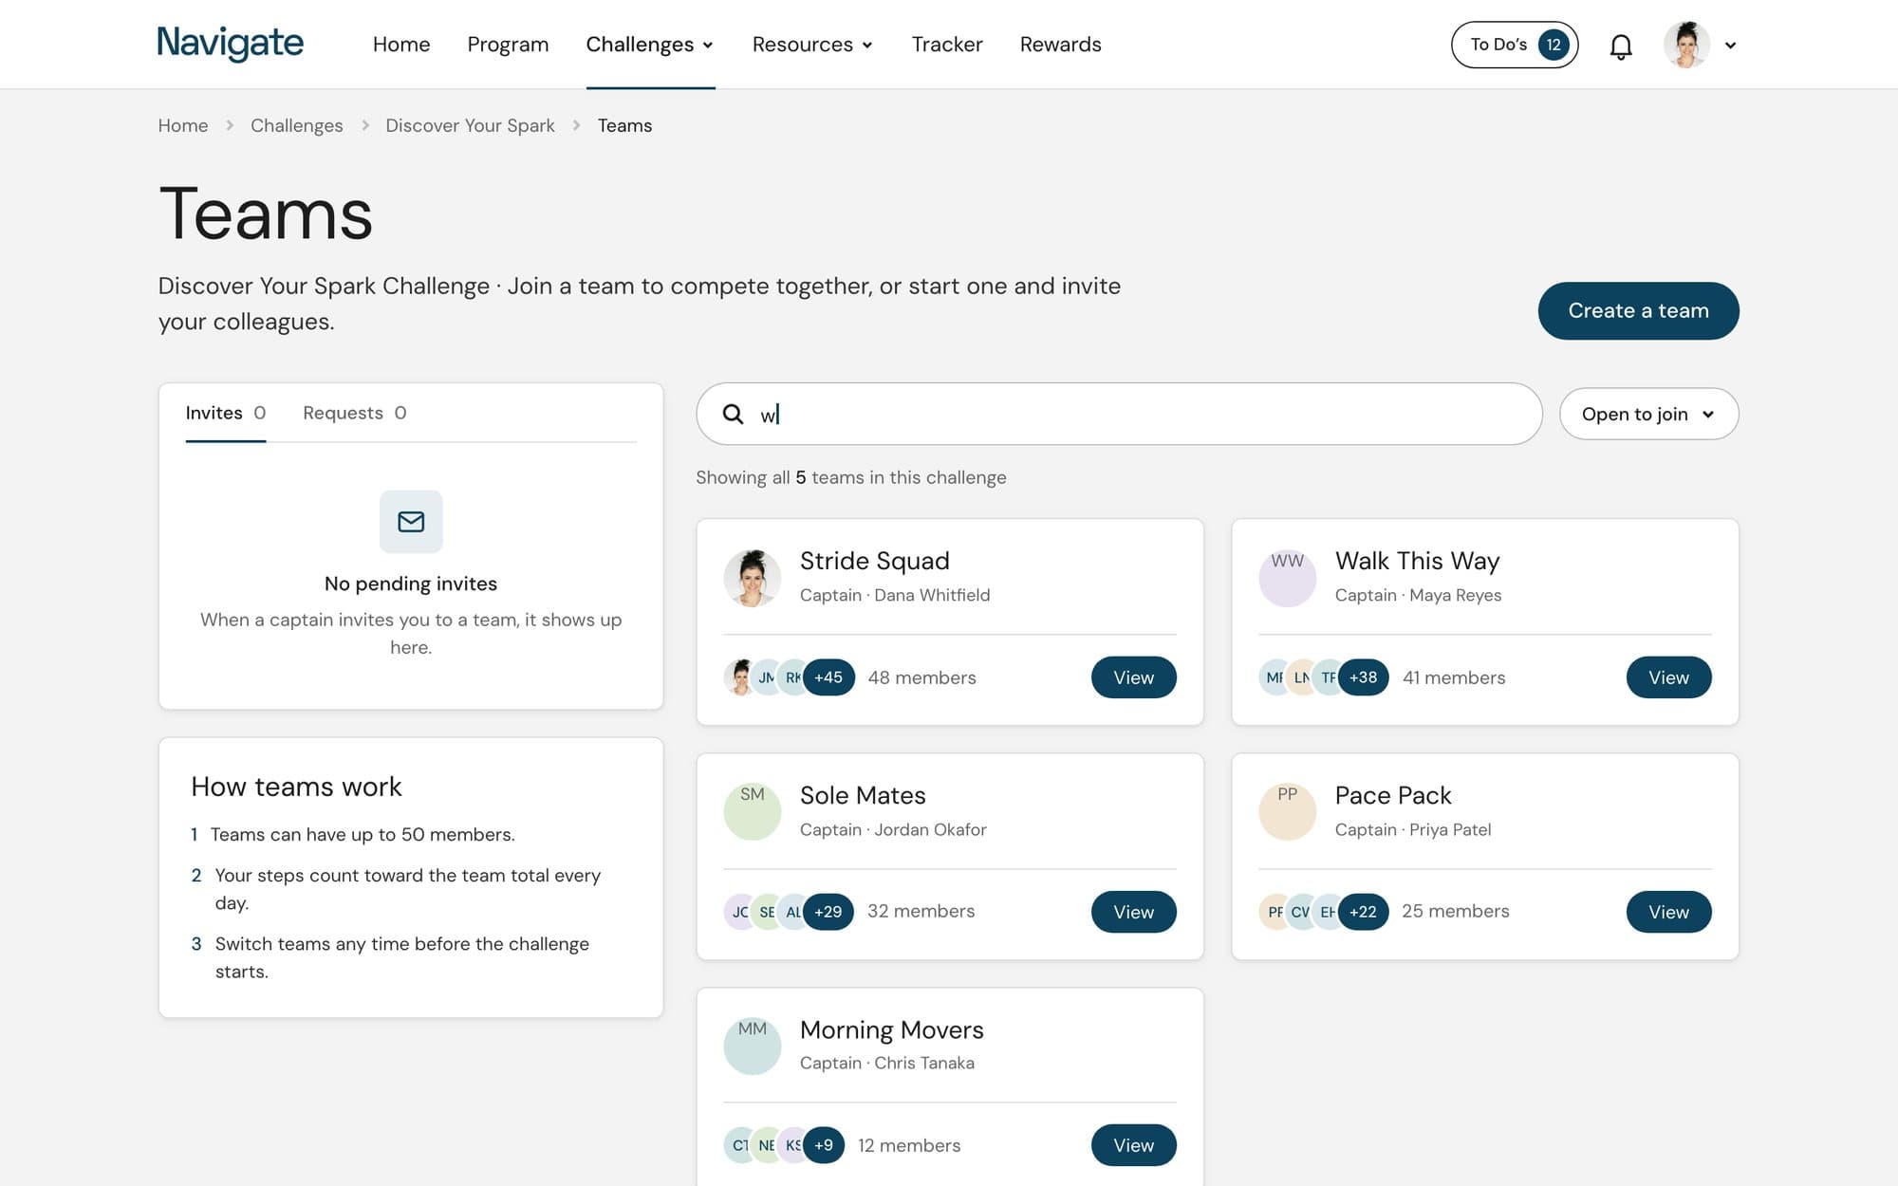Image resolution: width=1898 pixels, height=1186 pixels.
Task: Click the Home breadcrumb link
Action: point(183,125)
